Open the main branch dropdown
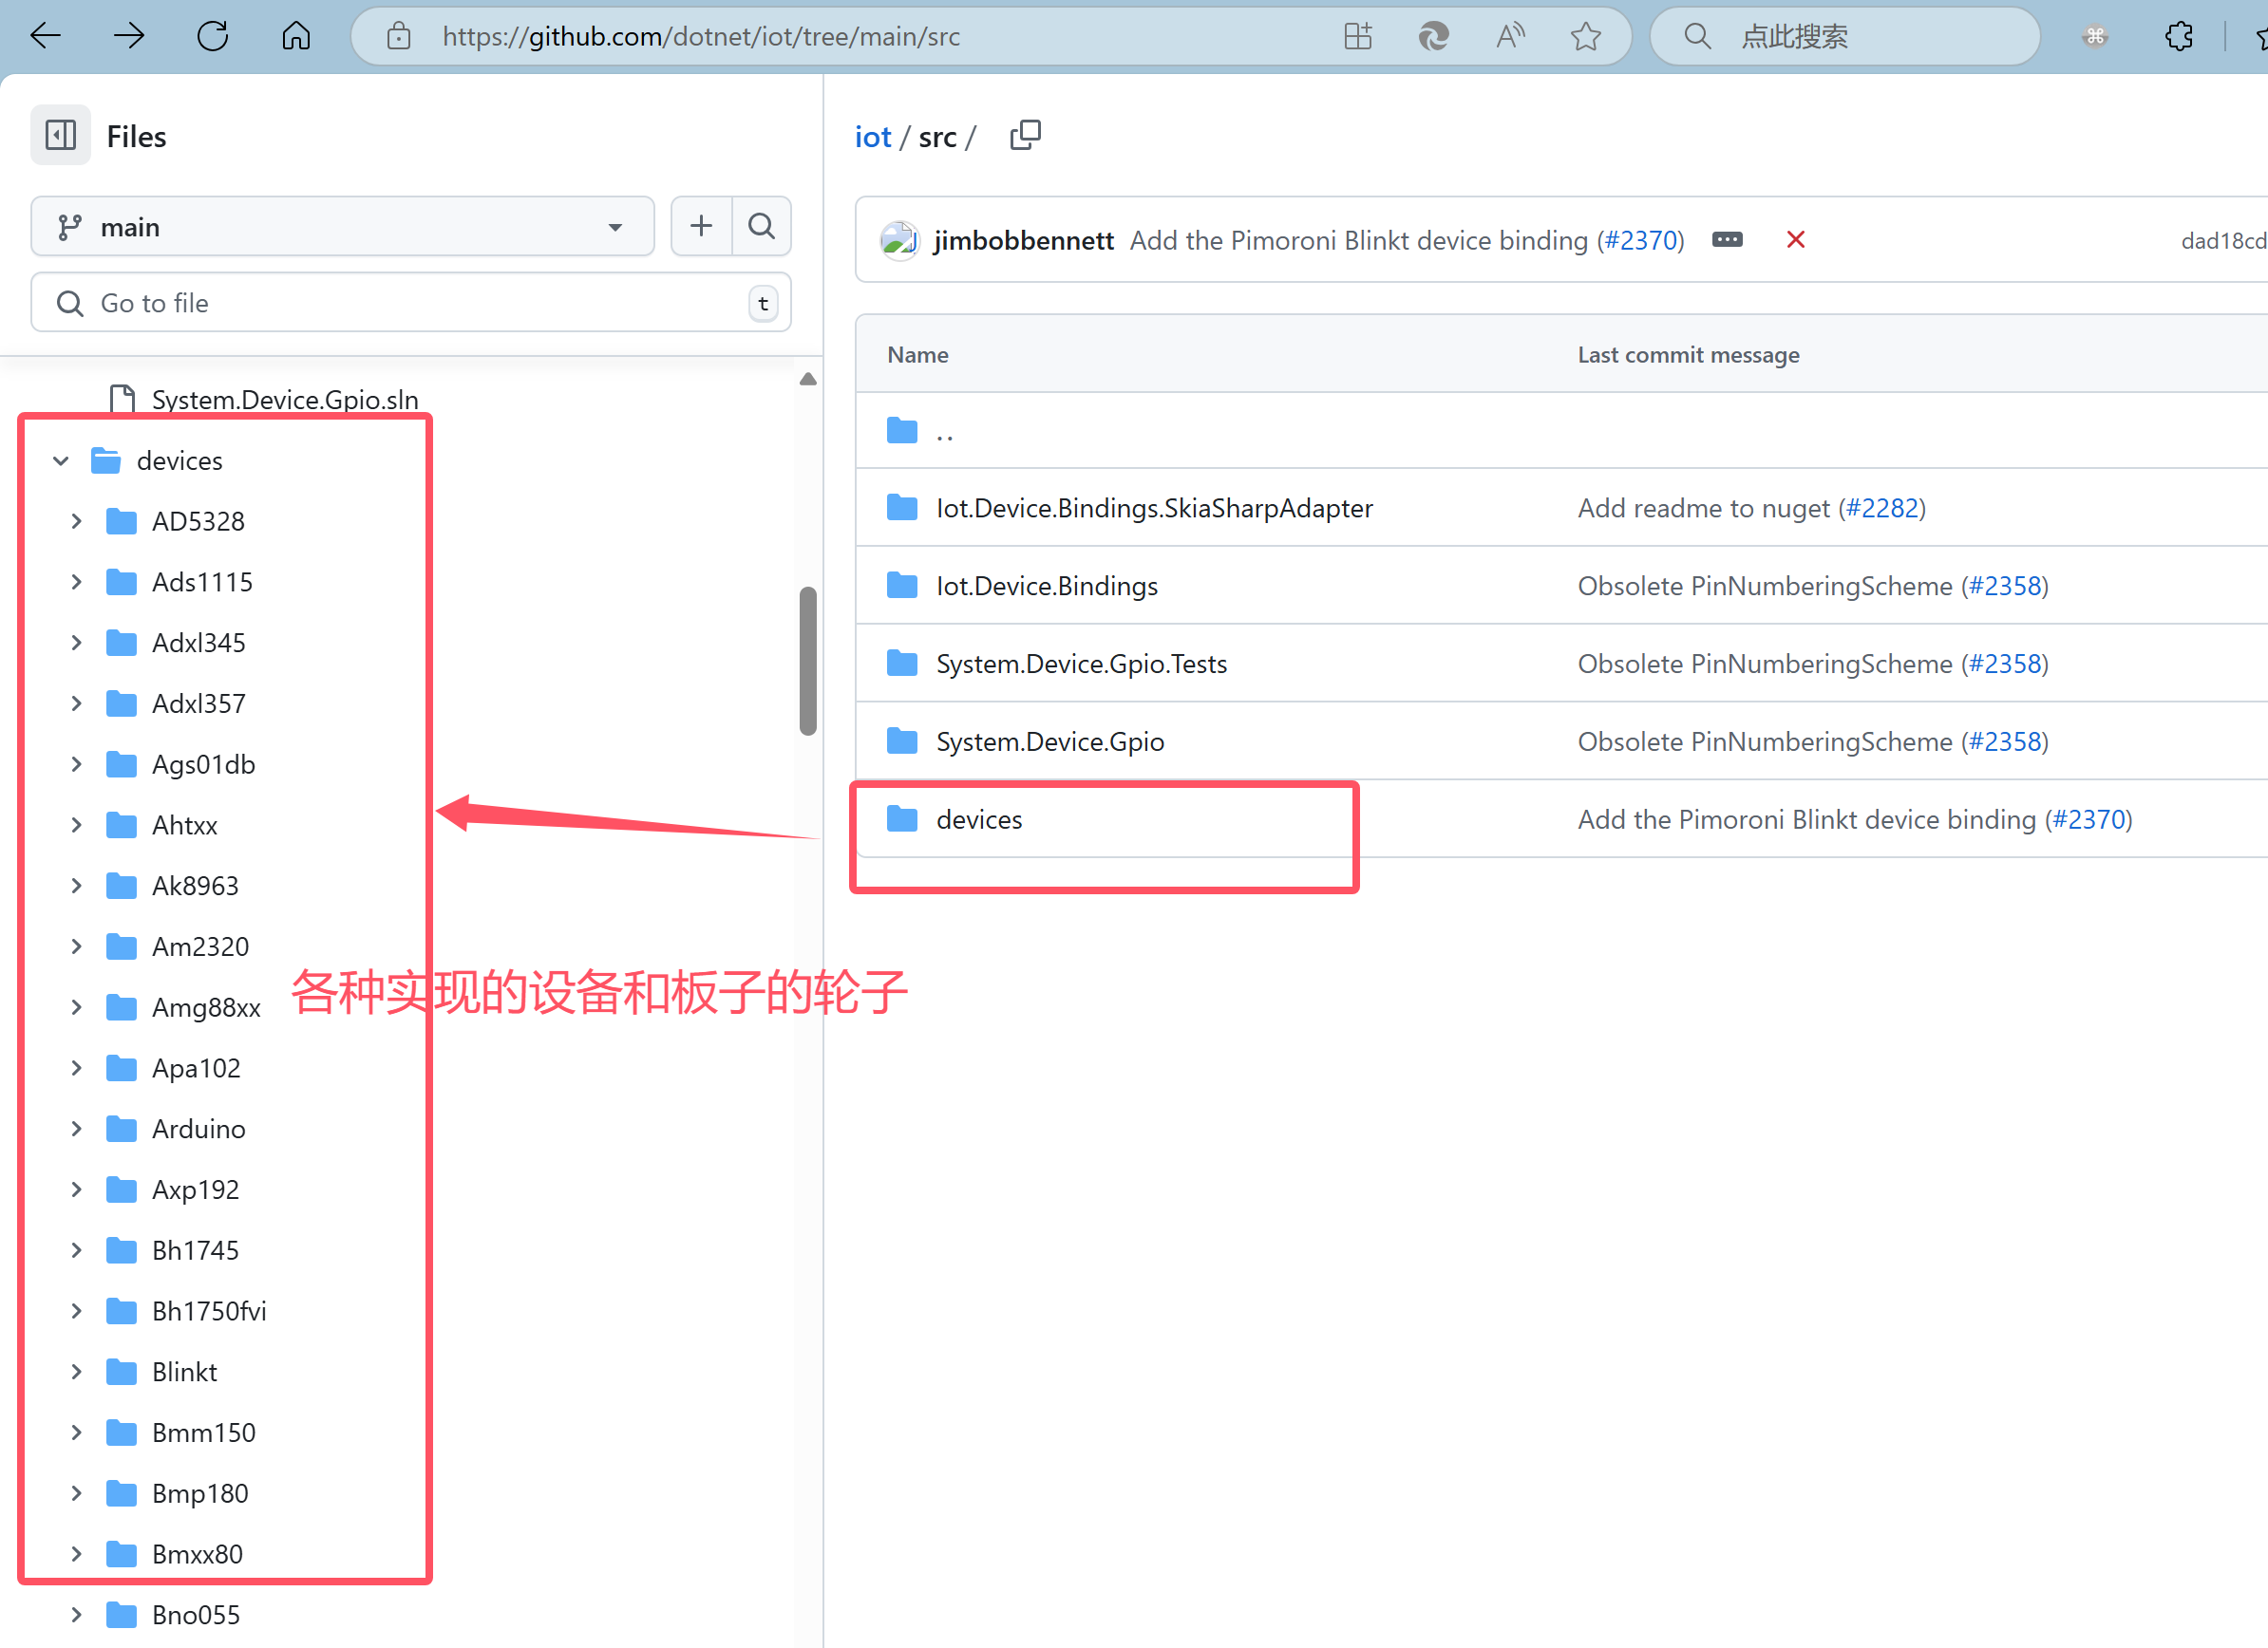Screen dimensions: 2268x1648 (x=342, y=227)
